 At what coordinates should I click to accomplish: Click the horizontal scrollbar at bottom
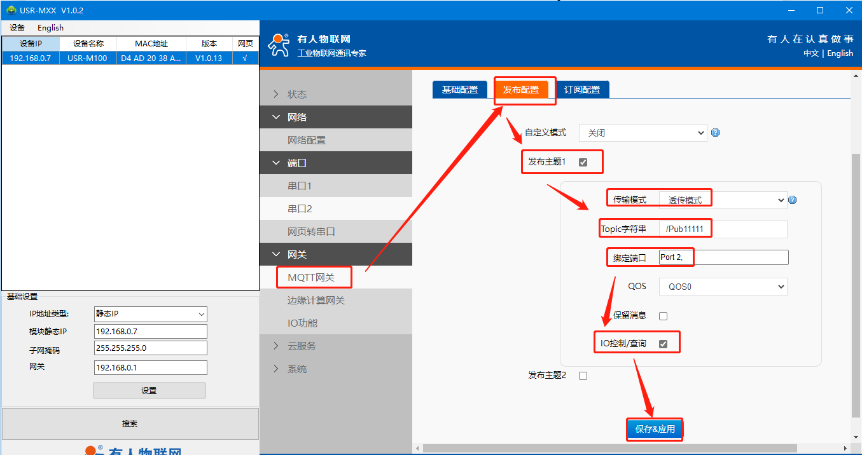tap(609, 448)
